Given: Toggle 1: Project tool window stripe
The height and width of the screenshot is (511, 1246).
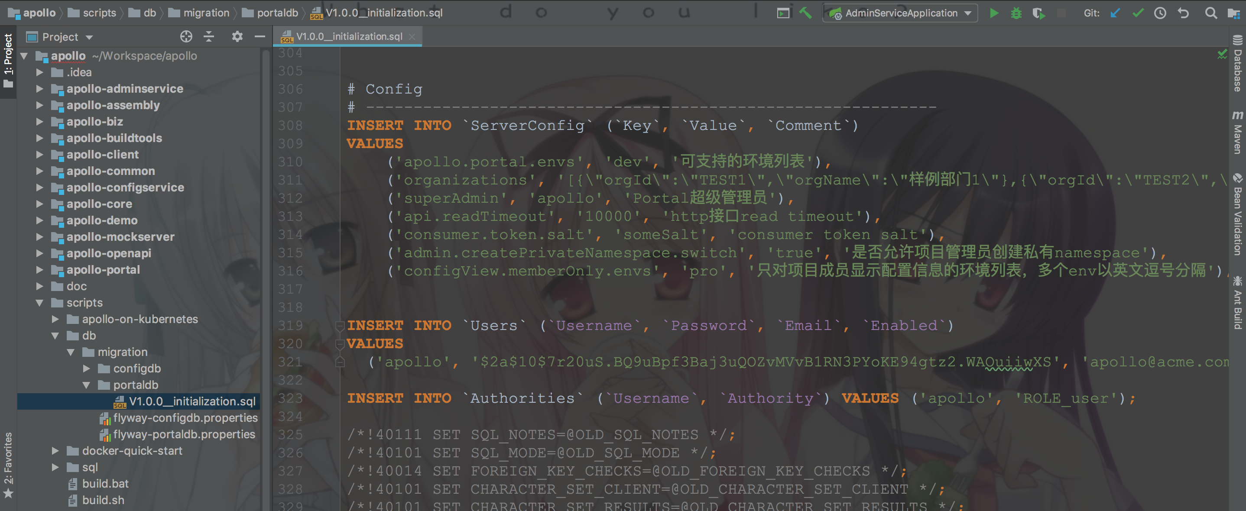Looking at the screenshot, I should 8,61.
